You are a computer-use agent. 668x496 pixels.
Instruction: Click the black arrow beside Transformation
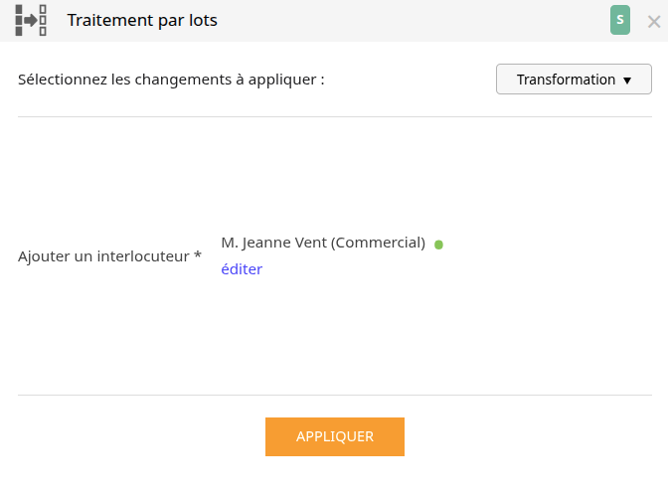coord(627,81)
